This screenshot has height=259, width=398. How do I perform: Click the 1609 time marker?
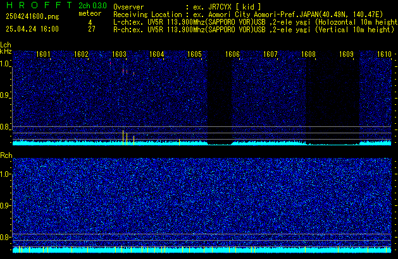pos(346,54)
